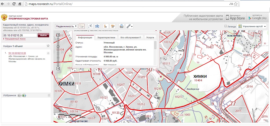270x126 pixels.
Task: Activate the distance measurement ruler tool
Action: [x=106, y=26]
